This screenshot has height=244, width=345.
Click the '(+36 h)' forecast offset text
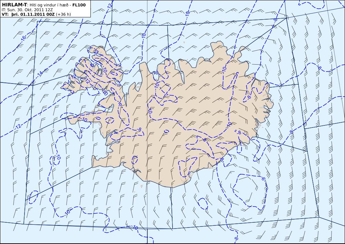(63, 14)
